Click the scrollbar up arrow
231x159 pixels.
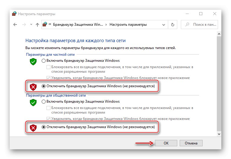219,34
